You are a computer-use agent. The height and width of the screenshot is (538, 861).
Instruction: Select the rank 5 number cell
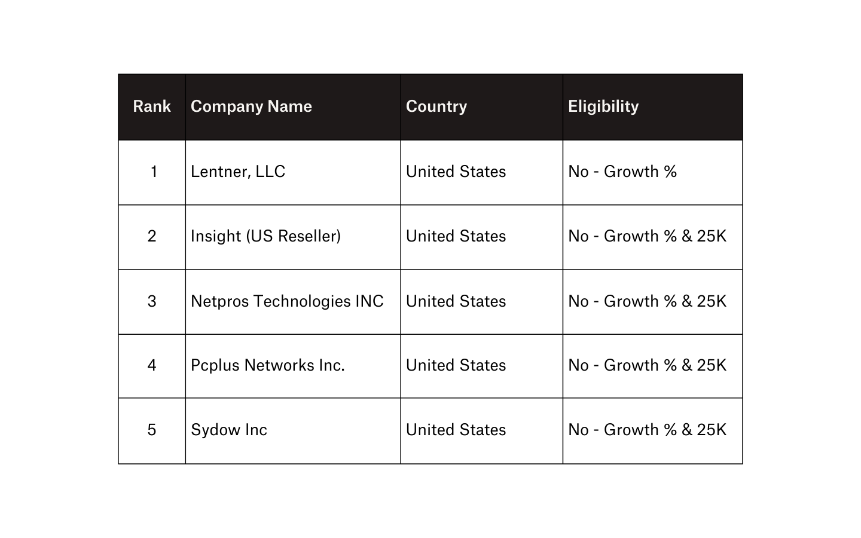click(152, 430)
